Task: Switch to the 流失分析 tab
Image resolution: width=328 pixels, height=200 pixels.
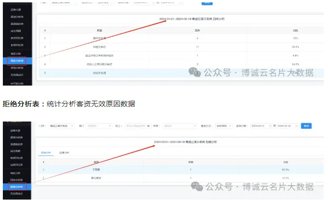Action: click(64, 153)
